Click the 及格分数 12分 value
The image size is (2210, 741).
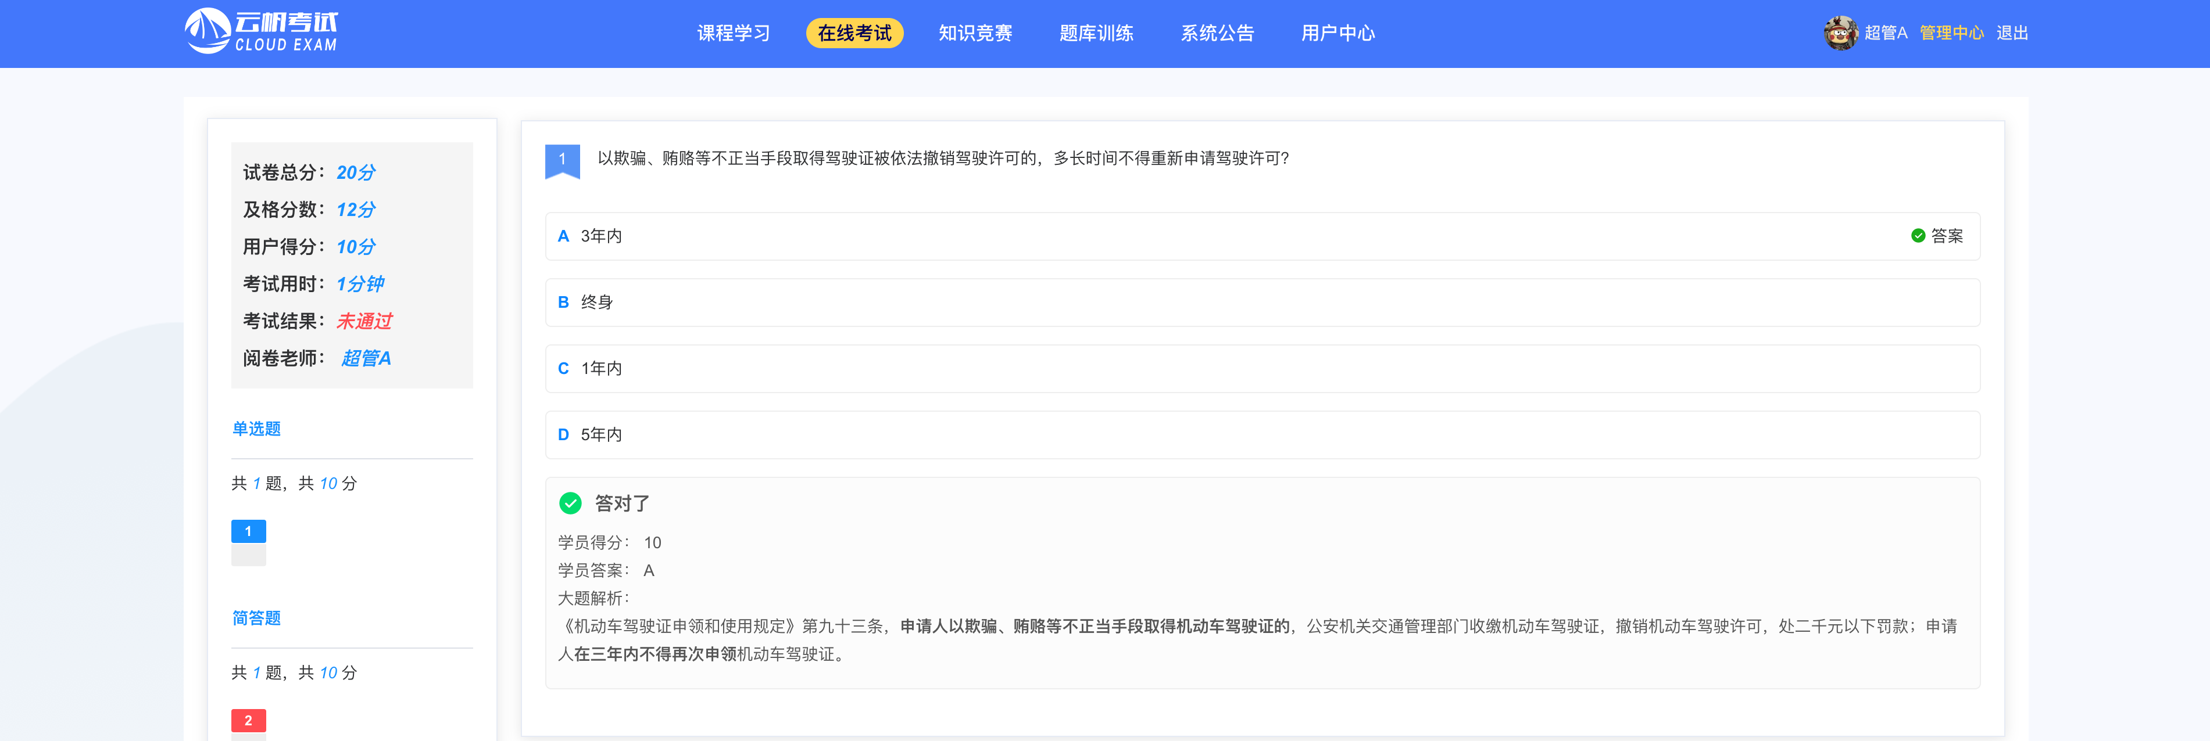click(x=356, y=210)
